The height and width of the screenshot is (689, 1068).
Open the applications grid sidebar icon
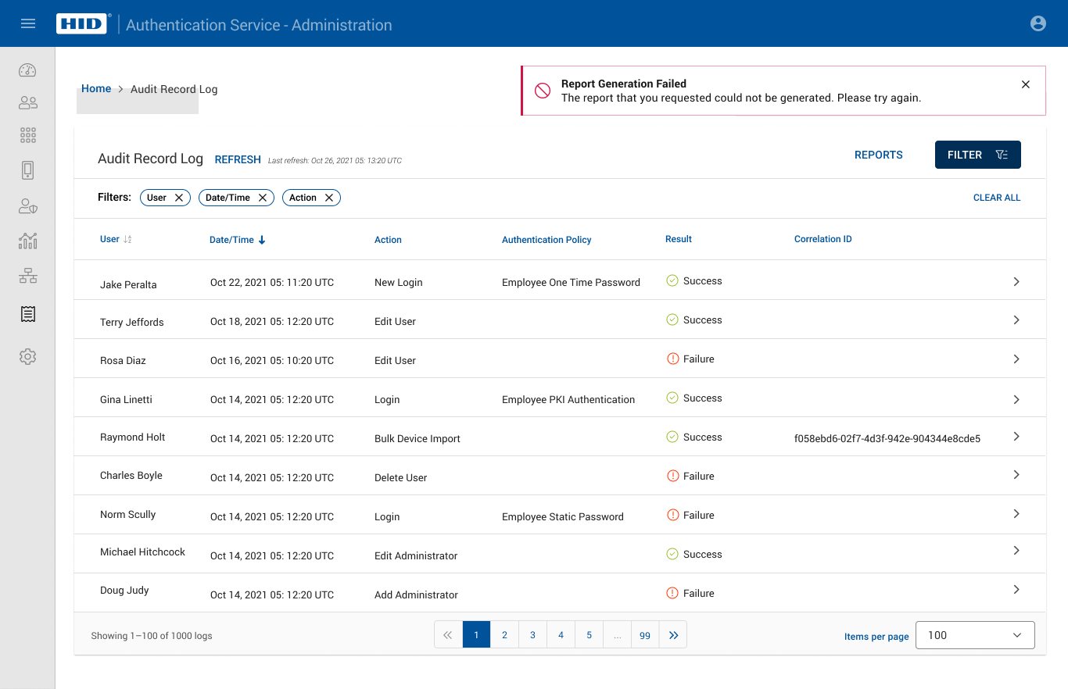[28, 135]
